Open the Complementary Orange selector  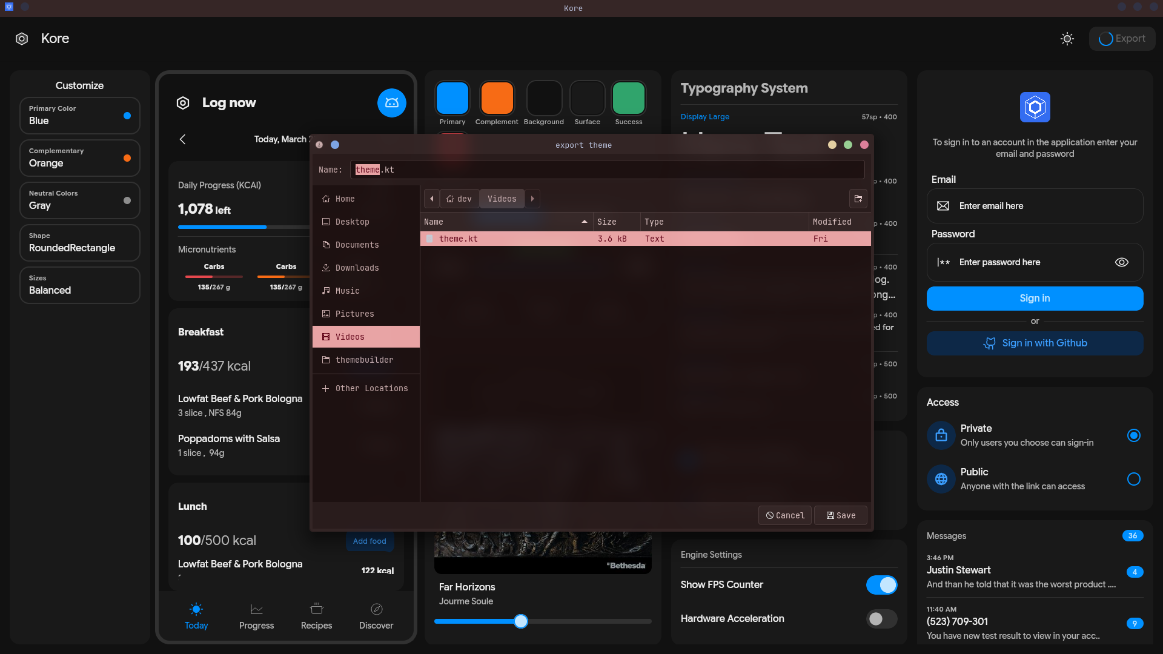pyautogui.click(x=80, y=157)
